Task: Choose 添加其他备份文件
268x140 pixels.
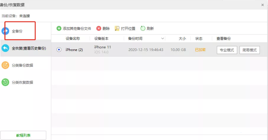Action: click(77, 29)
